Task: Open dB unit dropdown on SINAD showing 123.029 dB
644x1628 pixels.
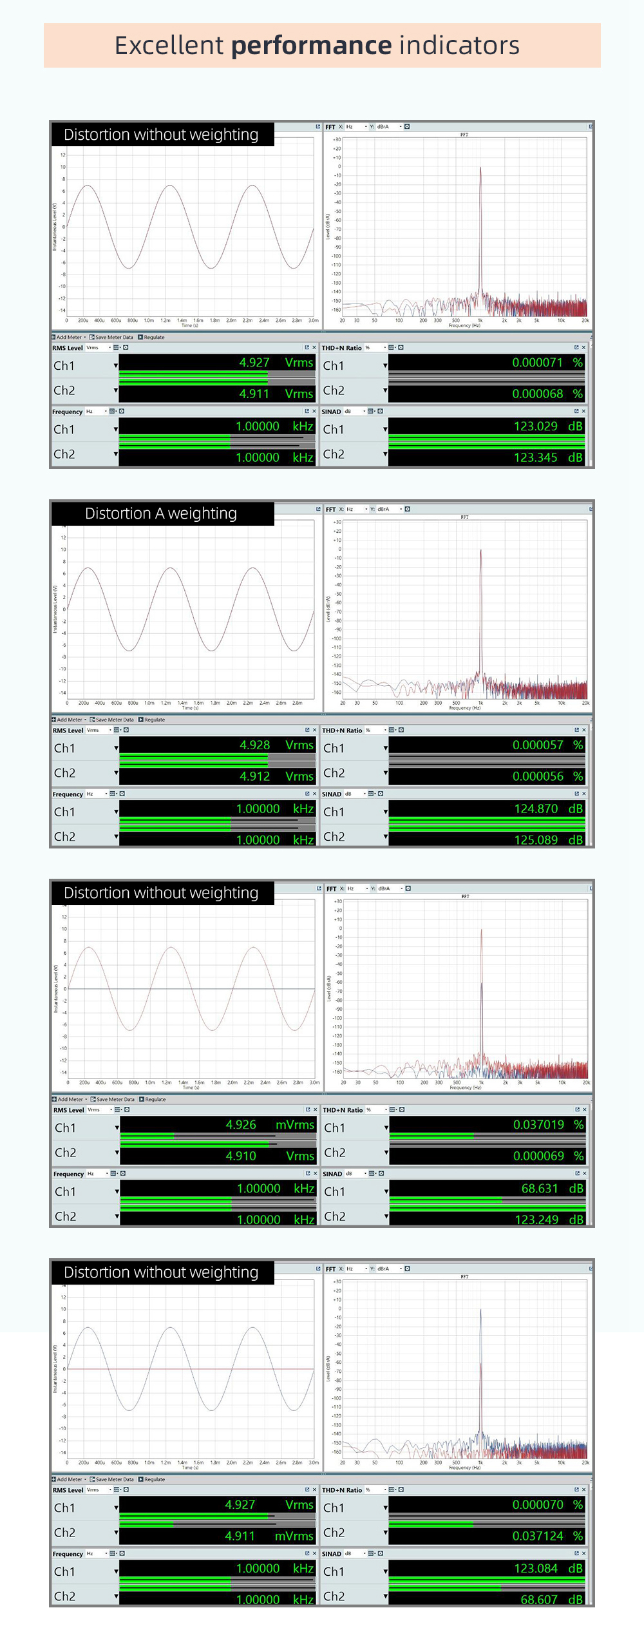Action: pos(364,411)
